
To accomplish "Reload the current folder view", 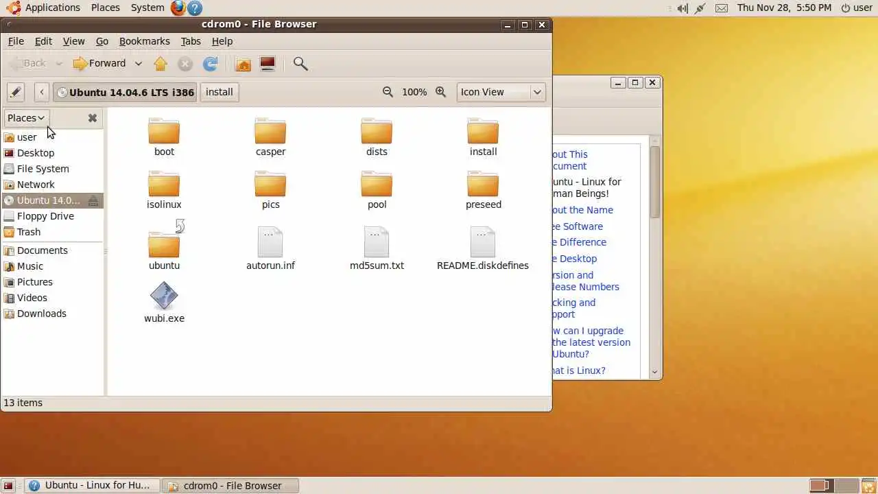I will coord(211,64).
